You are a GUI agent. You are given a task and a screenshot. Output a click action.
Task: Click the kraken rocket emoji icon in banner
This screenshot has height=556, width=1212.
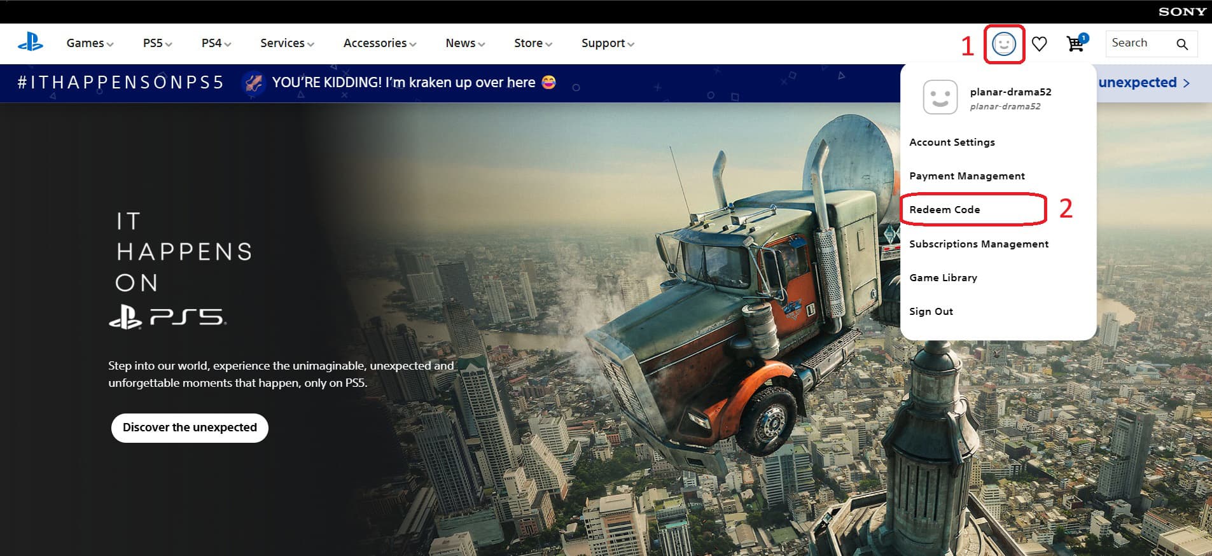[253, 83]
